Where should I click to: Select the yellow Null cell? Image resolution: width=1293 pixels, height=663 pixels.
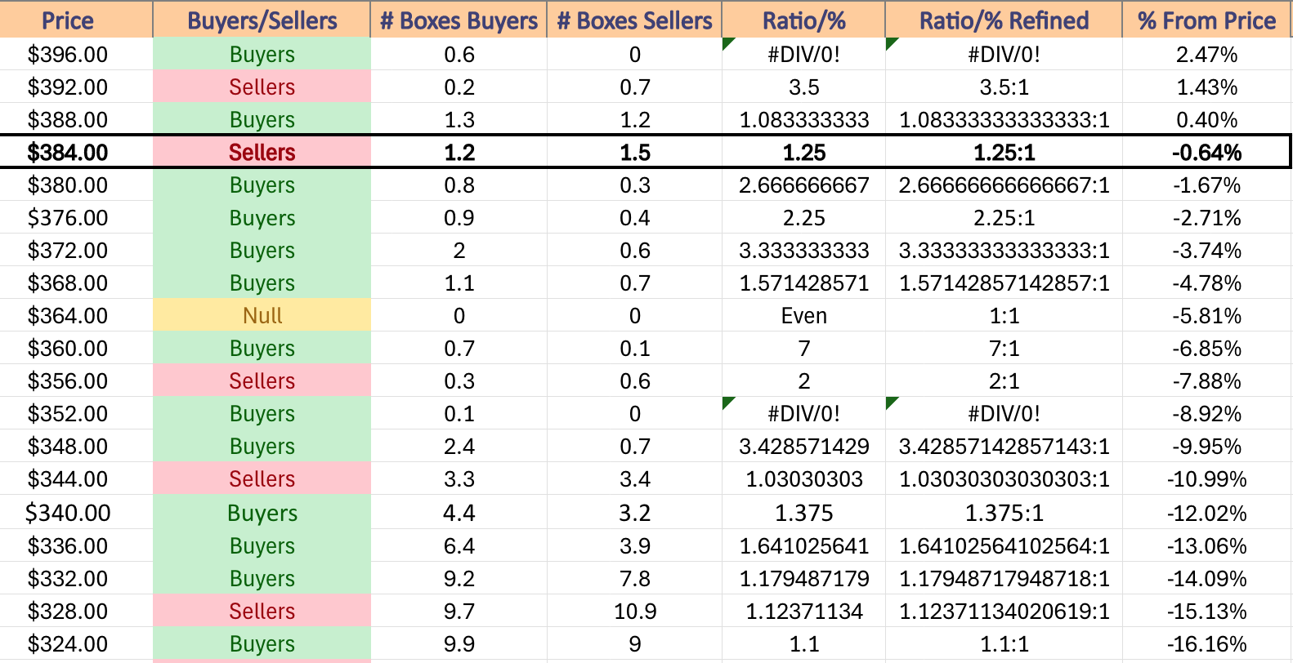click(262, 316)
